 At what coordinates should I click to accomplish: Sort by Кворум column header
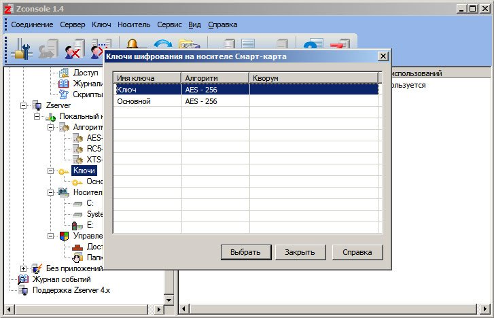314,78
